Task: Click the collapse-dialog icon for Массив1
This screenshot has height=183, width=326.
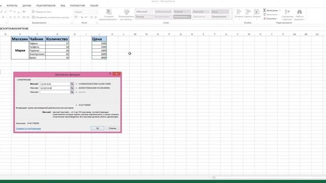Action: [x=72, y=84]
